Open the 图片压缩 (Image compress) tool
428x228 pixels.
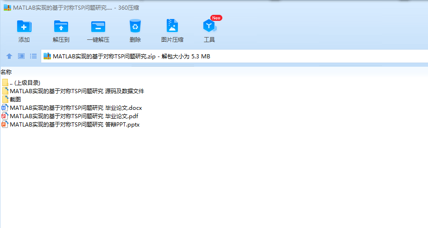[x=172, y=25]
